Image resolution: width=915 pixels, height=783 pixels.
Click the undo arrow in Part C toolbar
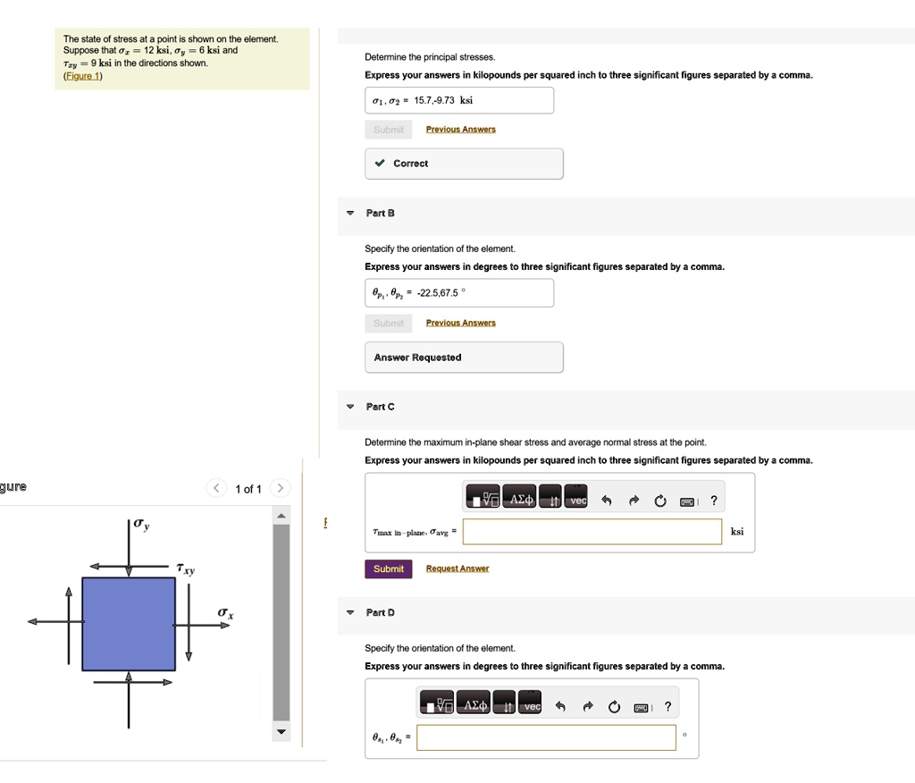[x=606, y=499]
